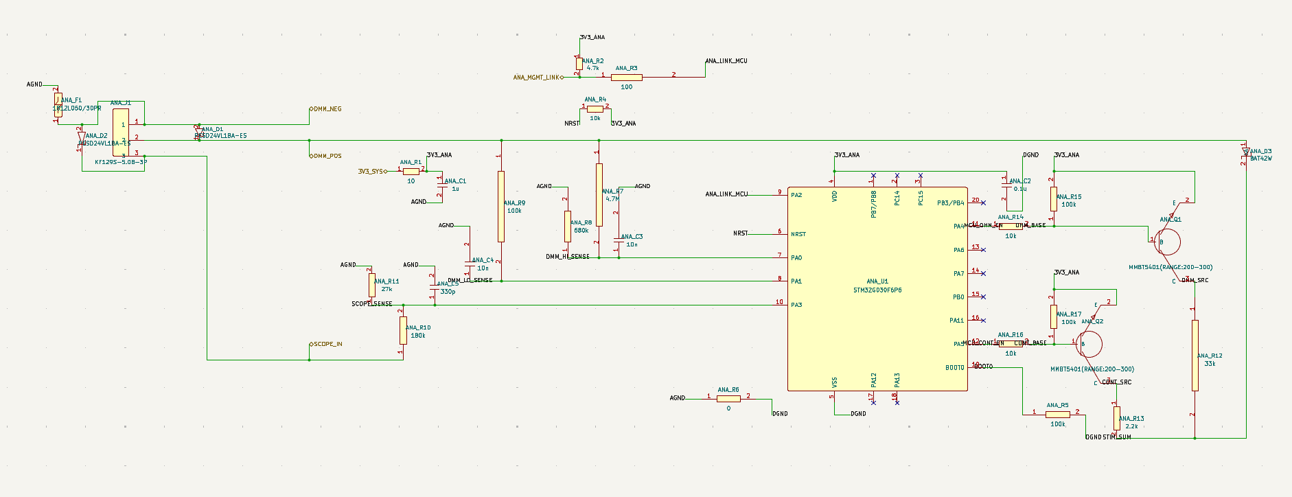Click the ANA_R13 reference label
This screenshot has height=497, width=1292.
pos(1131,419)
